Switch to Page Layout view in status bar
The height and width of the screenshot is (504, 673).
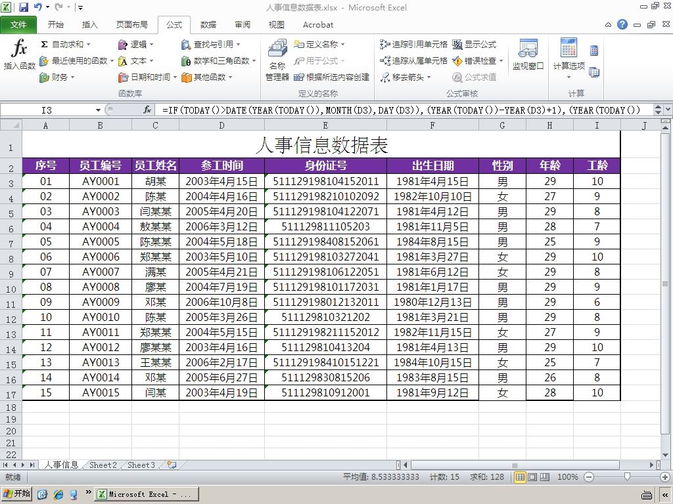click(x=532, y=477)
